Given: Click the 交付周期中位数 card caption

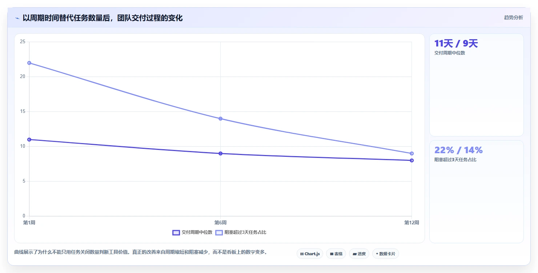Looking at the screenshot, I should 450,53.
